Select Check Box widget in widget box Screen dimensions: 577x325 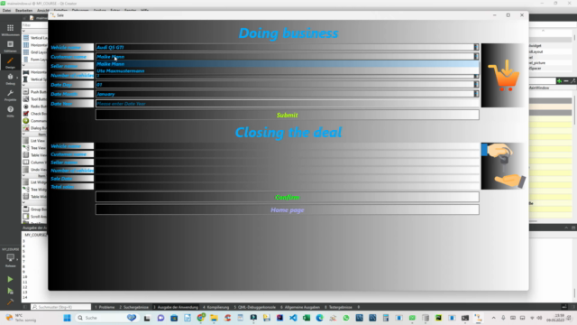[35, 114]
